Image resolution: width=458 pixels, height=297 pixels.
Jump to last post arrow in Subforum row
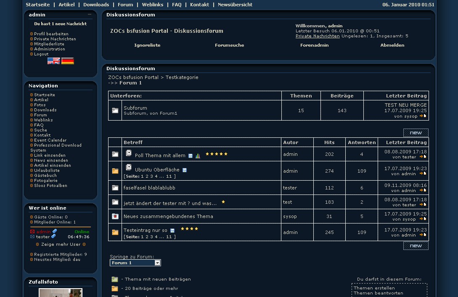click(x=423, y=116)
